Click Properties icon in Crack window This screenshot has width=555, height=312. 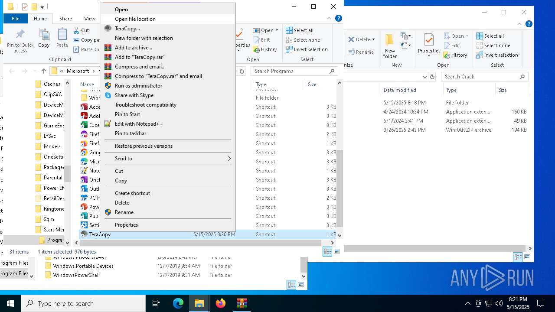tap(429, 46)
